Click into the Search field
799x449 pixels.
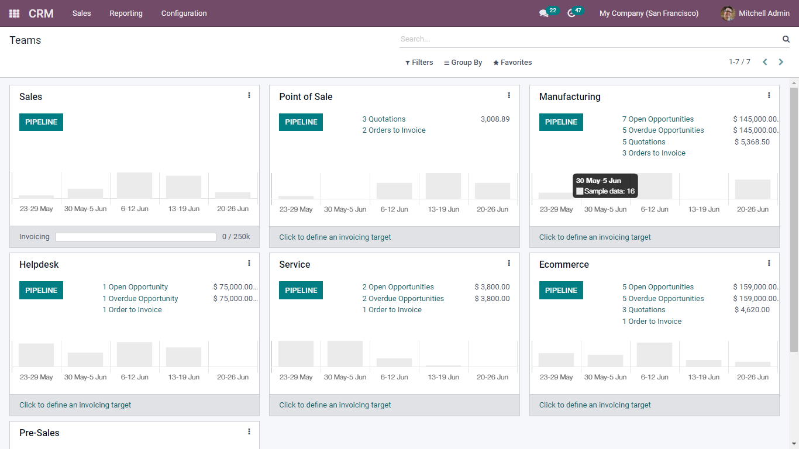pyautogui.click(x=590, y=39)
